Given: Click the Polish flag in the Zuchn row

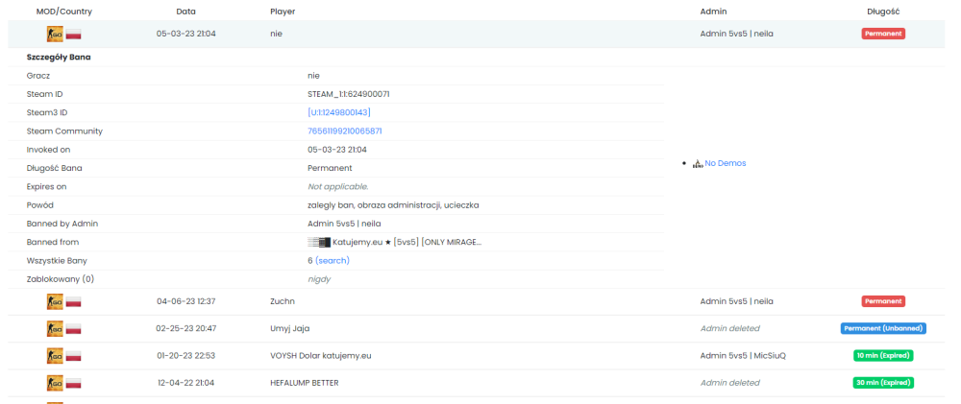Looking at the screenshot, I should (74, 301).
